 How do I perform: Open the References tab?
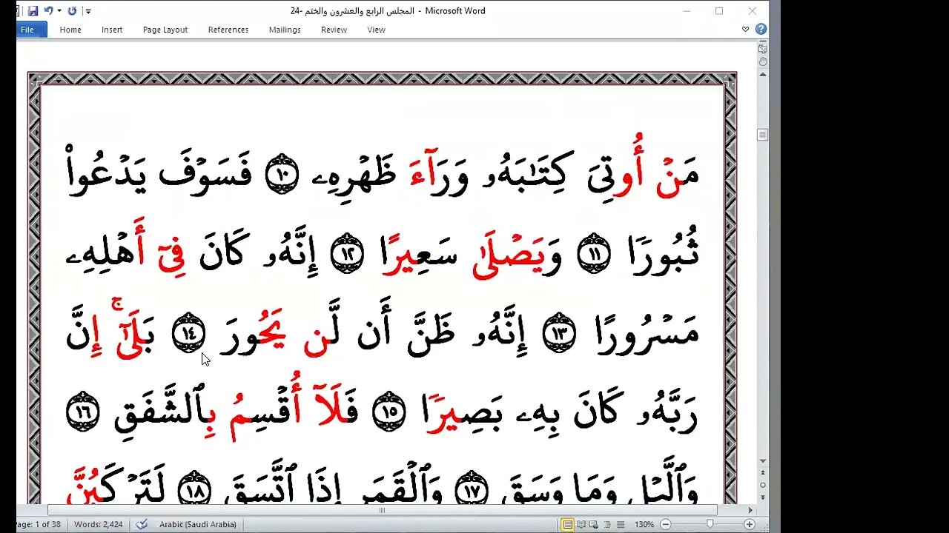pos(228,30)
